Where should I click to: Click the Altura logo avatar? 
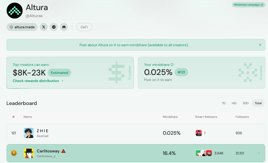pos(15,11)
